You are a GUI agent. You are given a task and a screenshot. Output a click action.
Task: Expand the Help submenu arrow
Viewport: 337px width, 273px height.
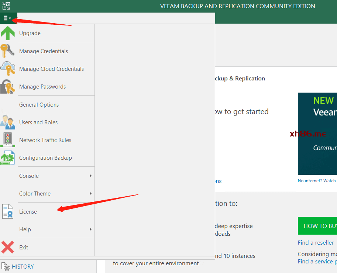(x=90, y=229)
